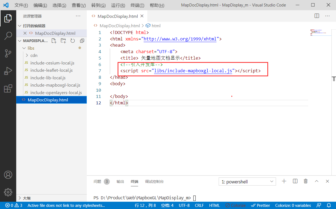Image resolution: width=336 pixels, height=209 pixels.
Task: Open the Terminal menu
Action: (137, 5)
